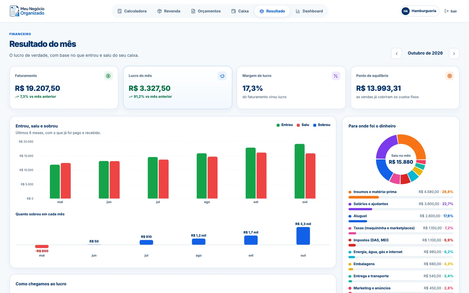
Task: Click the red -R$ 600 bar for mai
Action: [x=42, y=246]
